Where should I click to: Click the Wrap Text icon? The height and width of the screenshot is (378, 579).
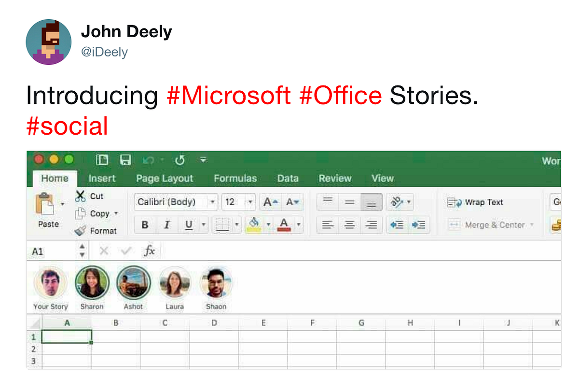pyautogui.click(x=454, y=202)
